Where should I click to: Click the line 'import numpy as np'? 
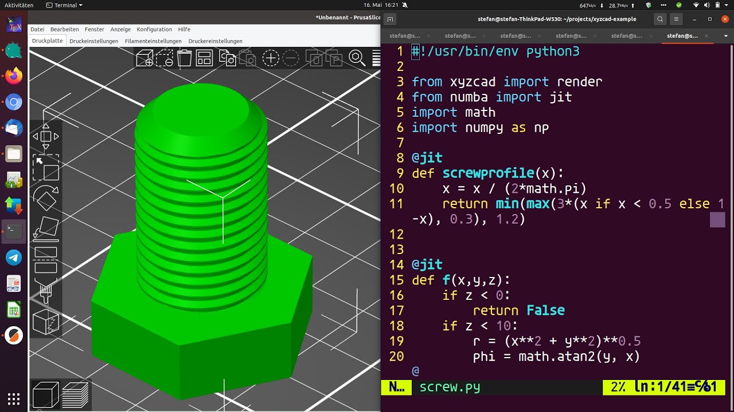click(480, 128)
